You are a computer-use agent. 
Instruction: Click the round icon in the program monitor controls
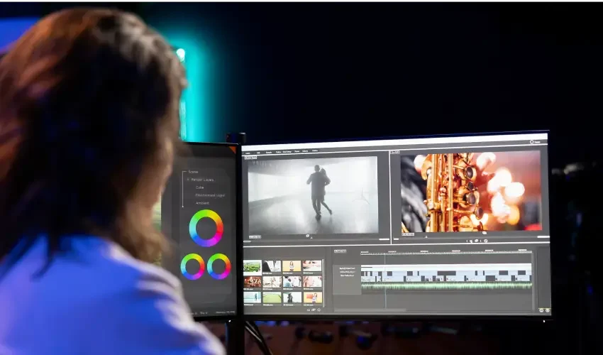486,241
